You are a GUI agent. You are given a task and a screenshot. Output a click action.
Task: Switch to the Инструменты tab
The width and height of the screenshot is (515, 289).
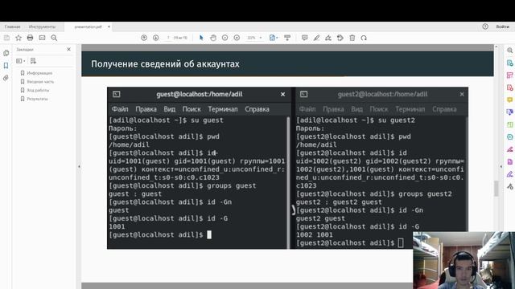(x=42, y=26)
